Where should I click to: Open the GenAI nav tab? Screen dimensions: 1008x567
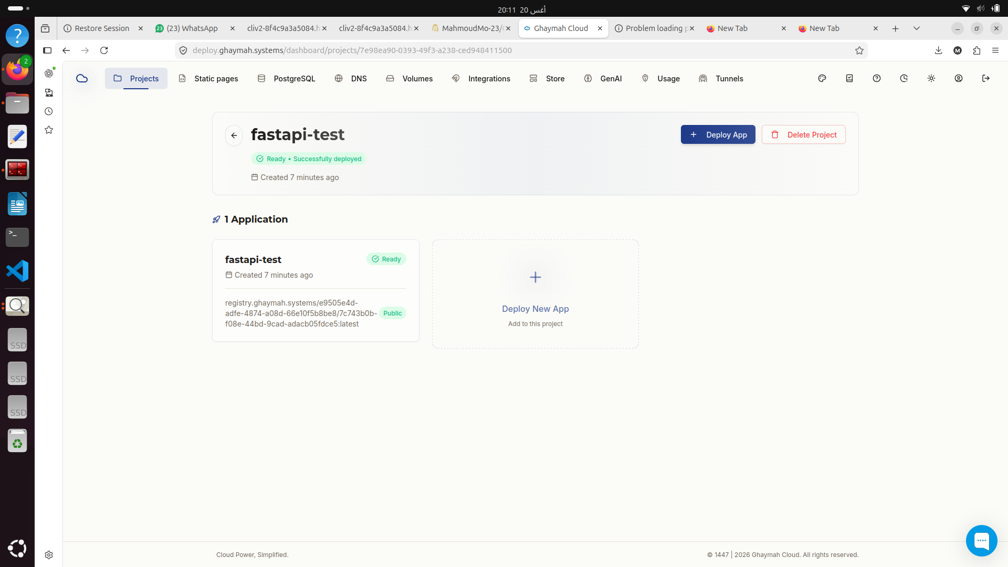tap(603, 78)
